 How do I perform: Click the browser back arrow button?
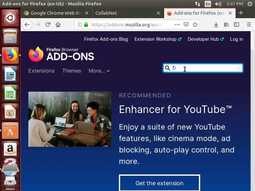pos(27,25)
